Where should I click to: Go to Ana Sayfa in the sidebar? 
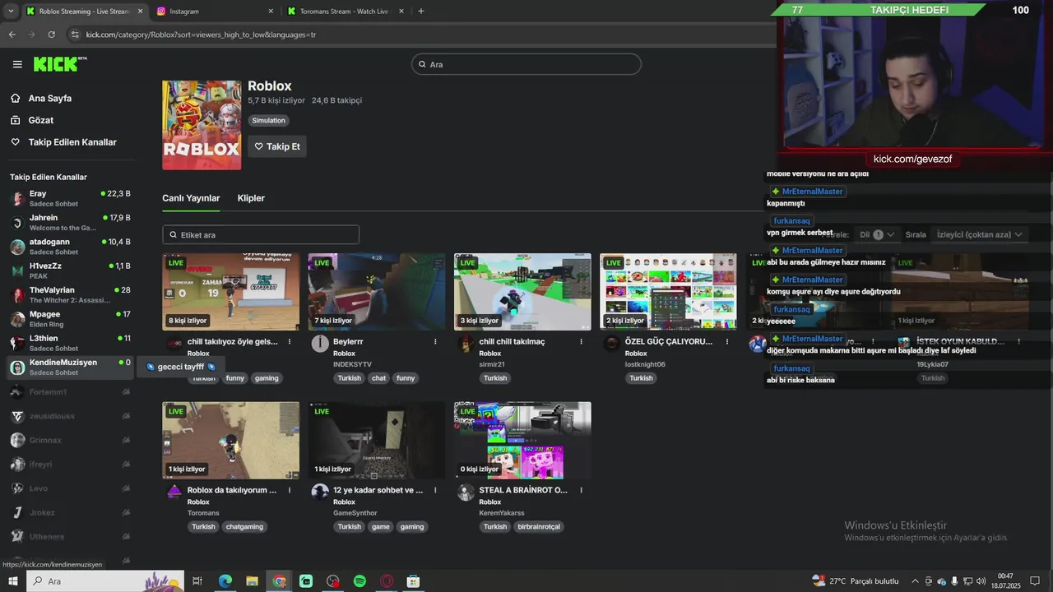(49, 98)
